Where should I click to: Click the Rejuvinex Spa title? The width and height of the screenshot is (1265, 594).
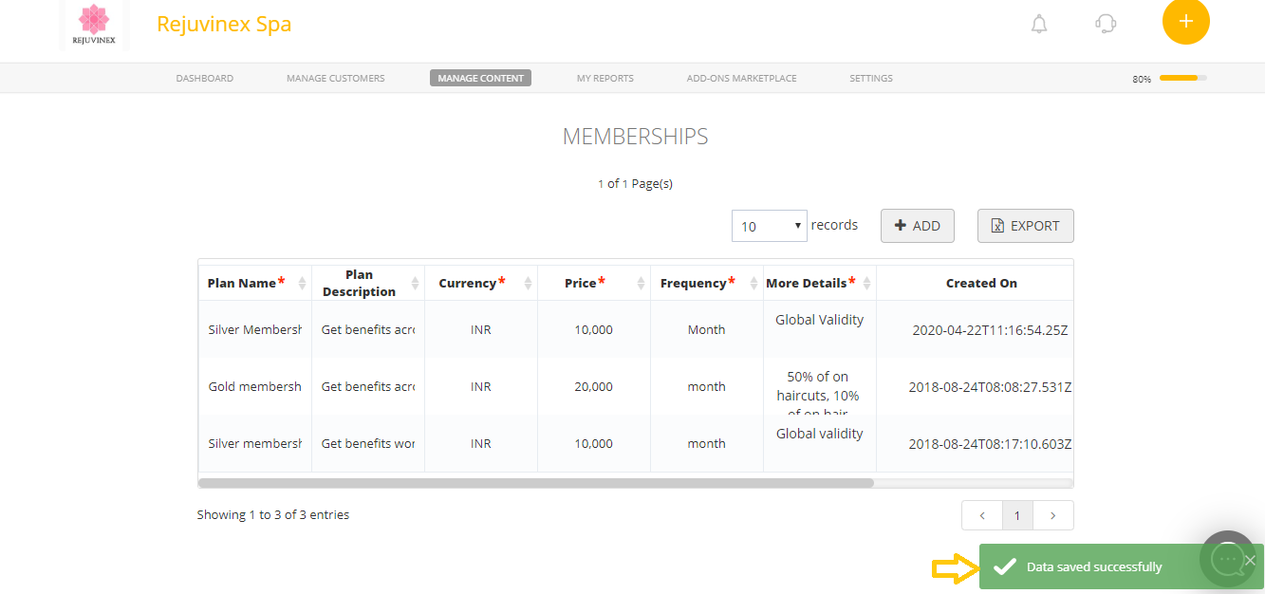tap(224, 24)
